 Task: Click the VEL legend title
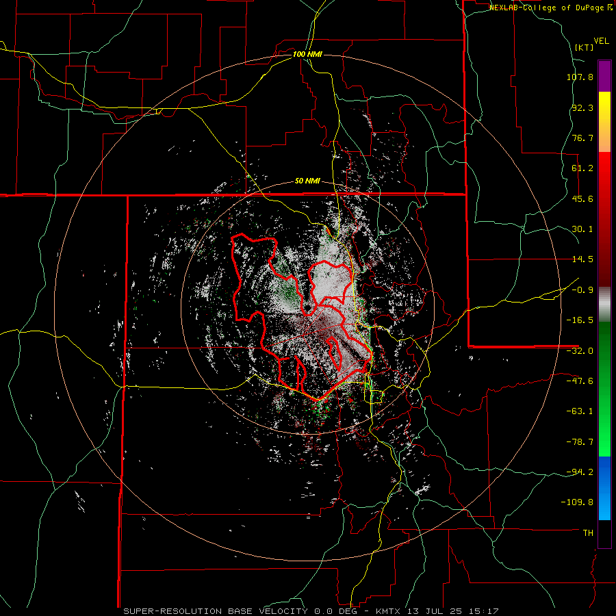click(602, 41)
